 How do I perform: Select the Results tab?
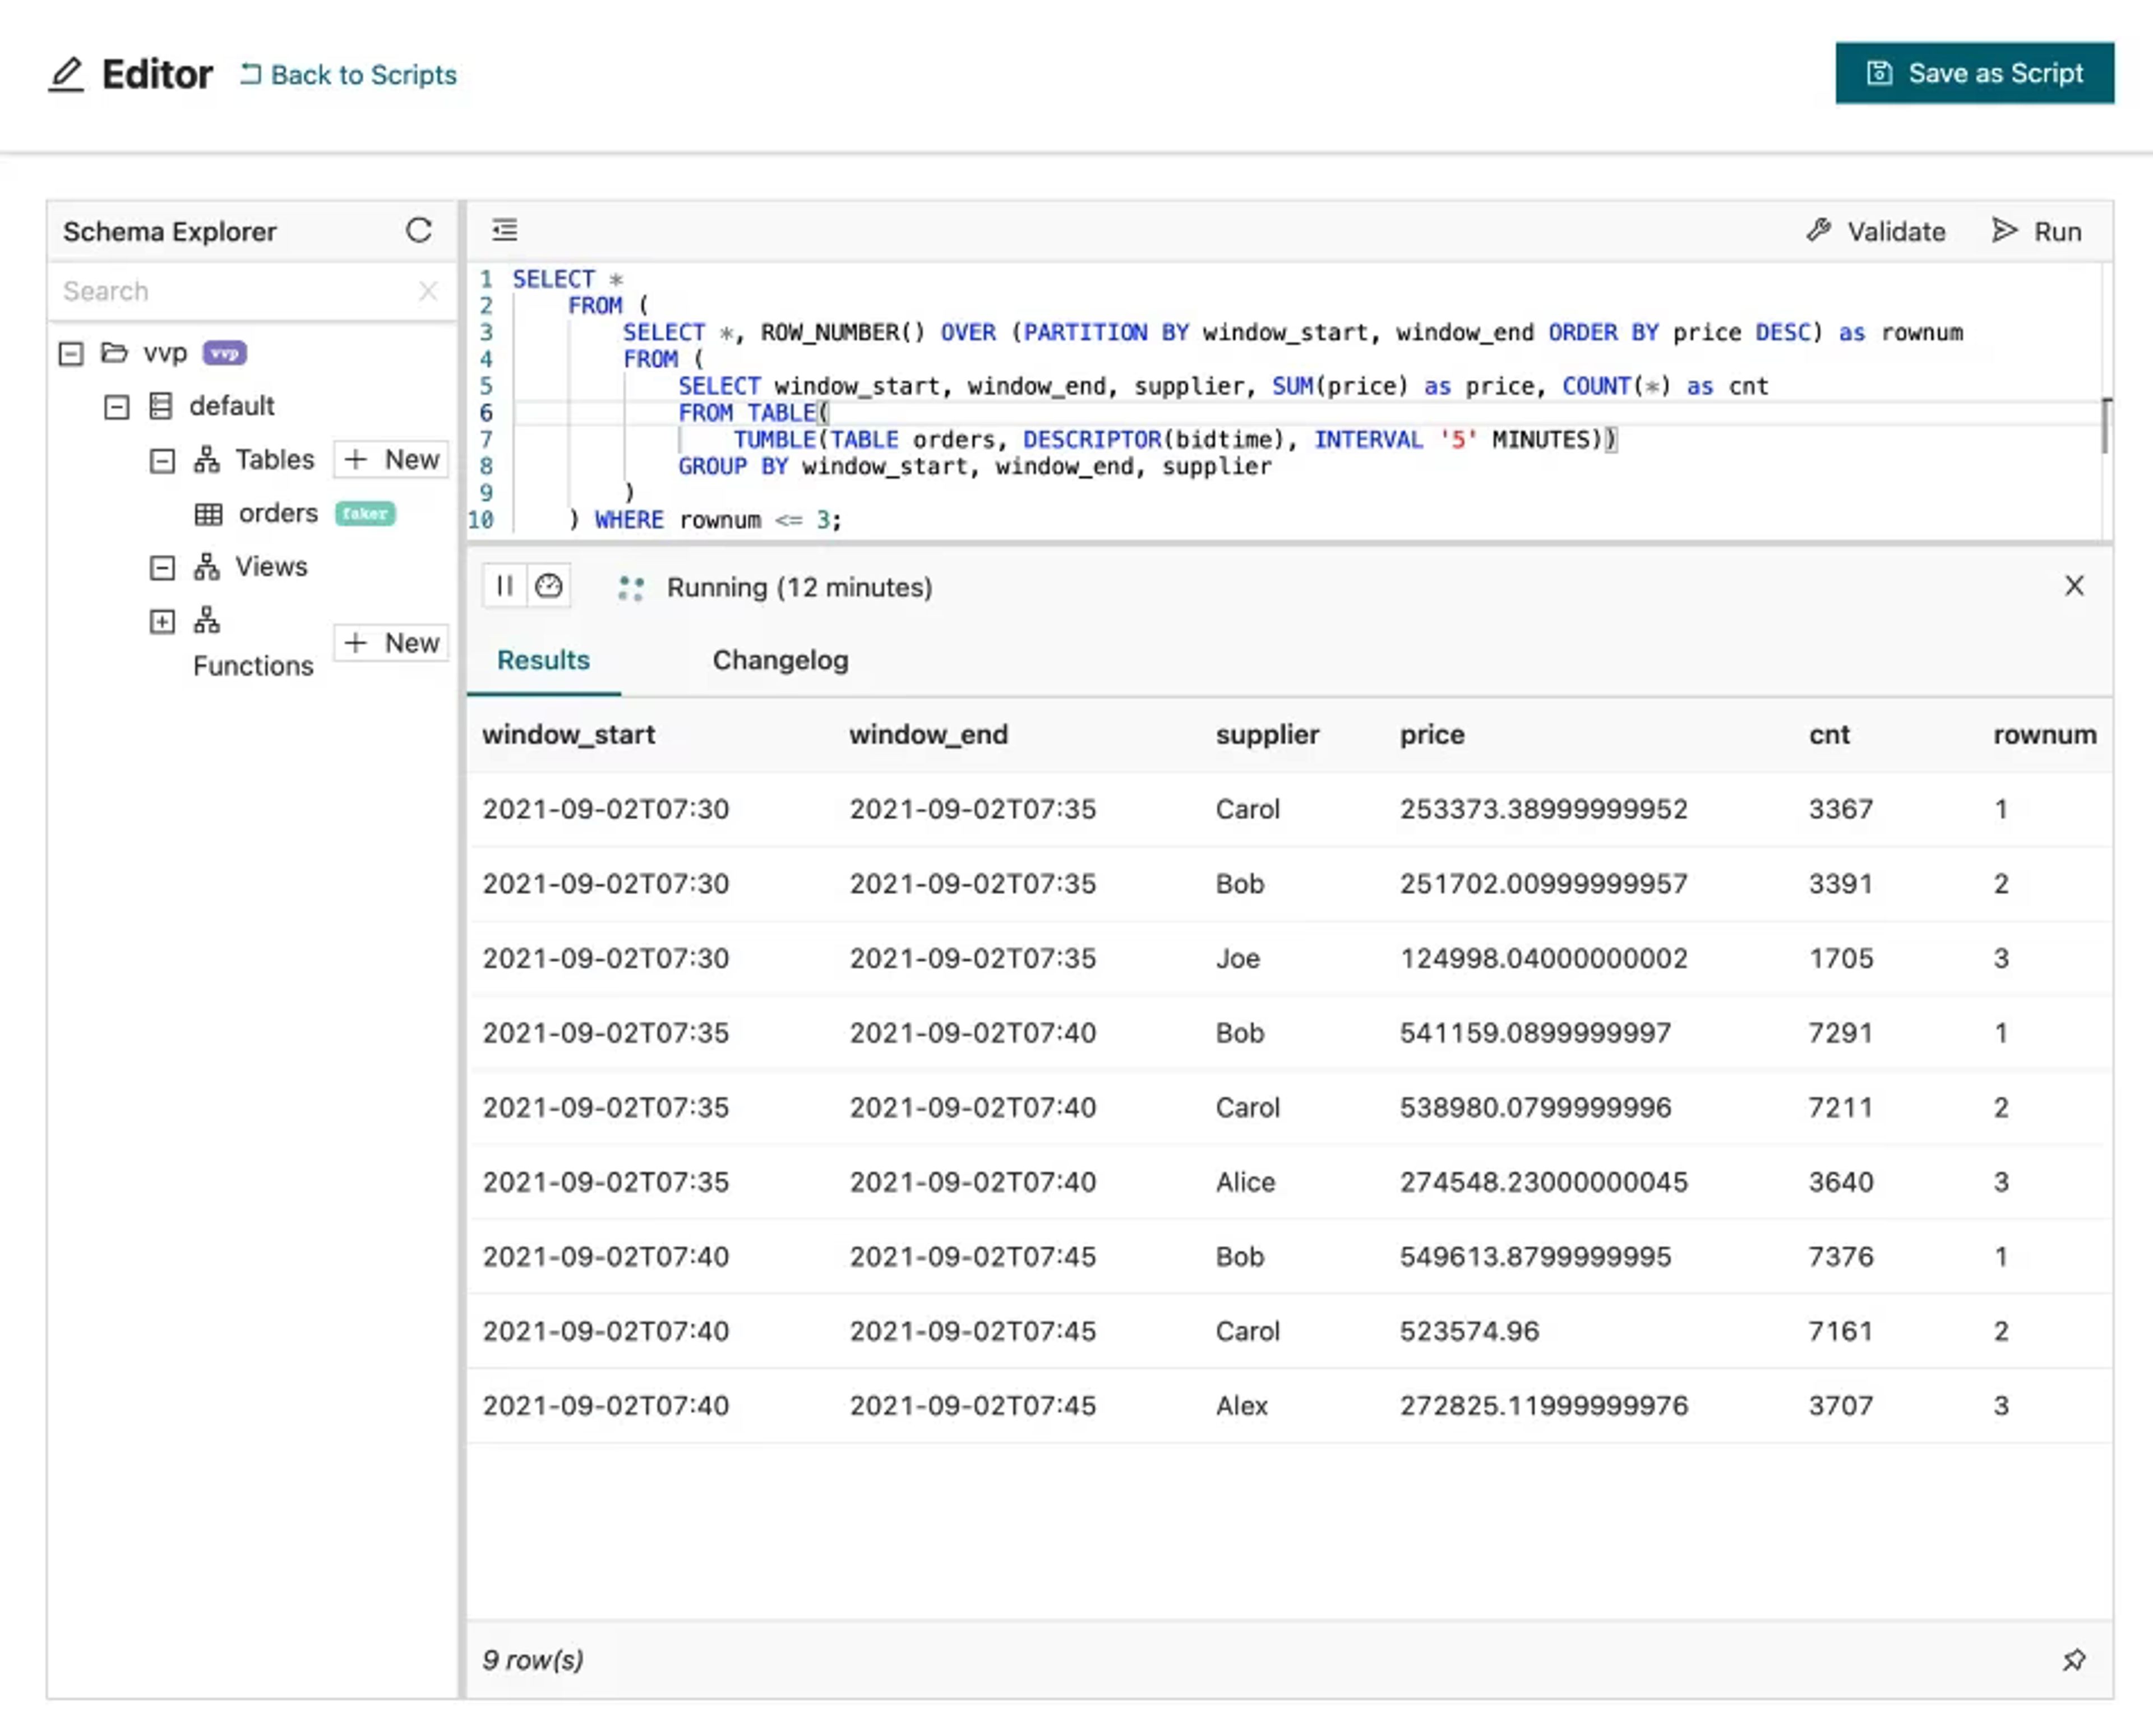pos(543,660)
